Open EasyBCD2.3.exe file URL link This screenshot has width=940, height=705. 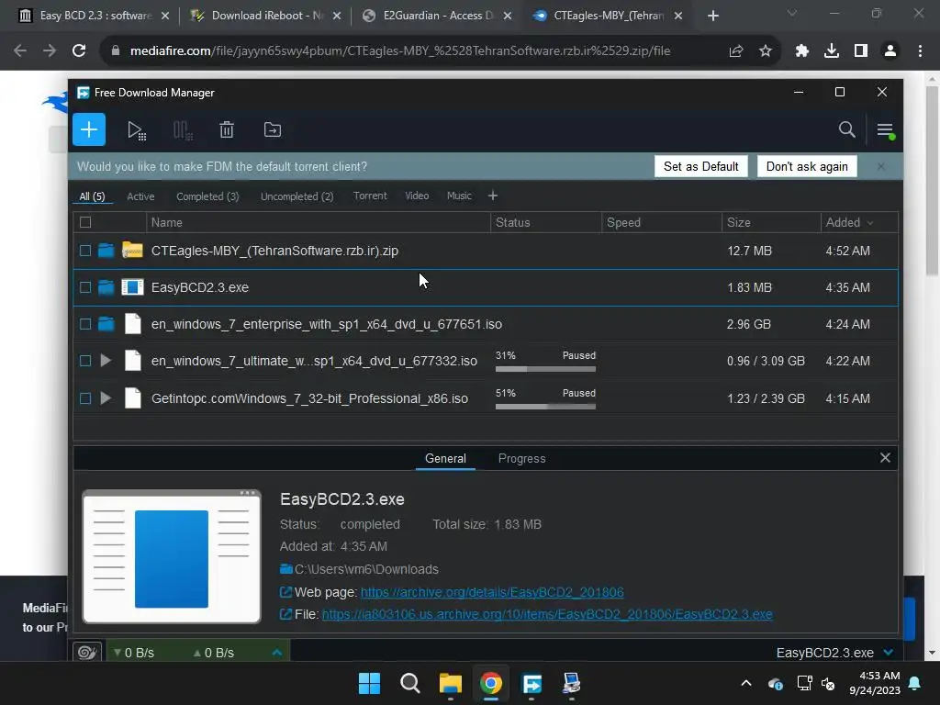point(547,614)
